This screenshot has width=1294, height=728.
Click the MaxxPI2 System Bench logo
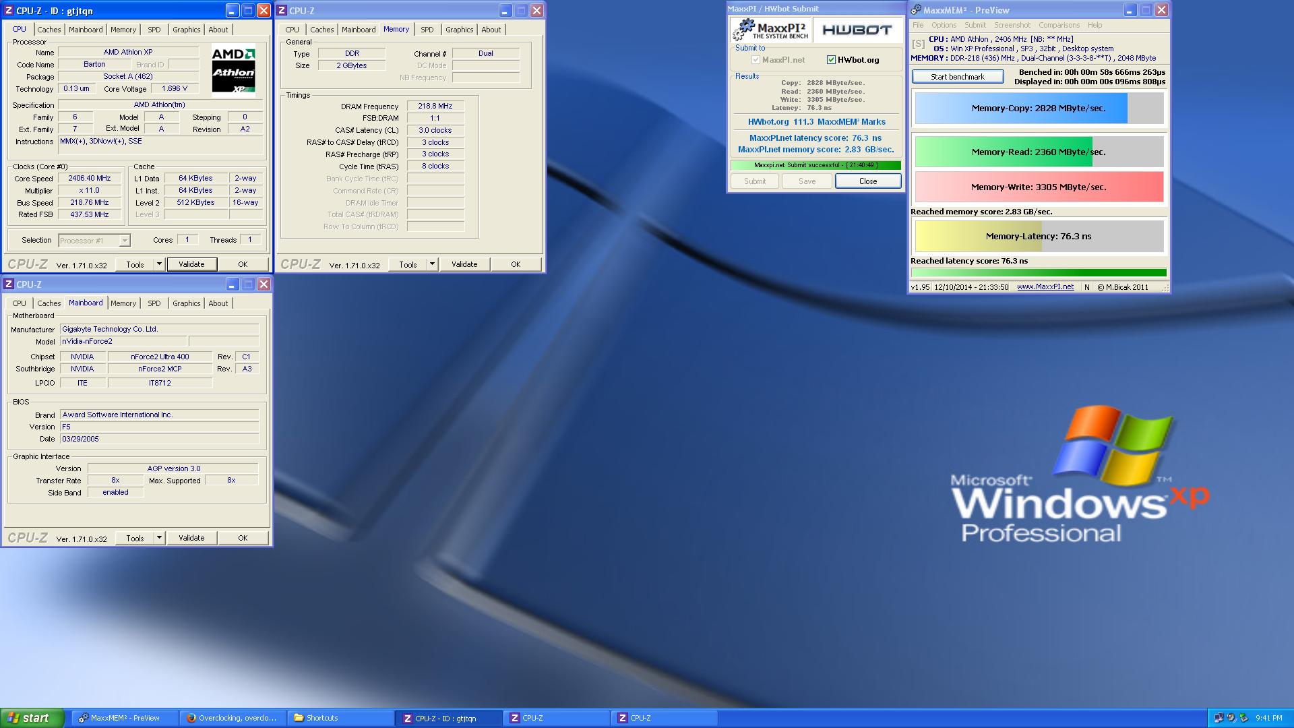coord(770,30)
